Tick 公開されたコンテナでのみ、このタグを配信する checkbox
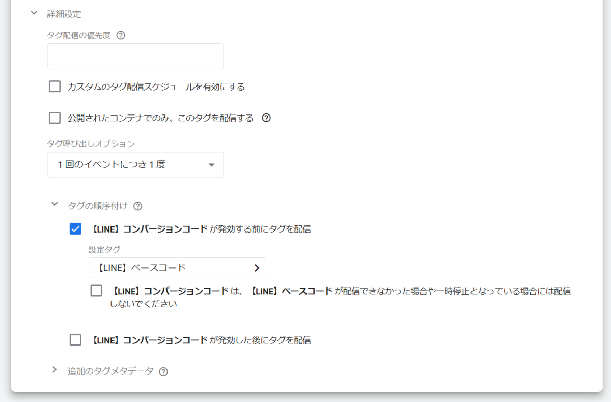 coord(54,118)
